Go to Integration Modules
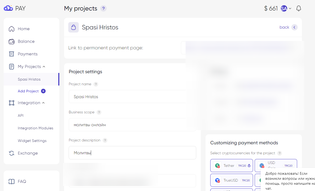Screen dimensions: 315x191 pos(35,128)
